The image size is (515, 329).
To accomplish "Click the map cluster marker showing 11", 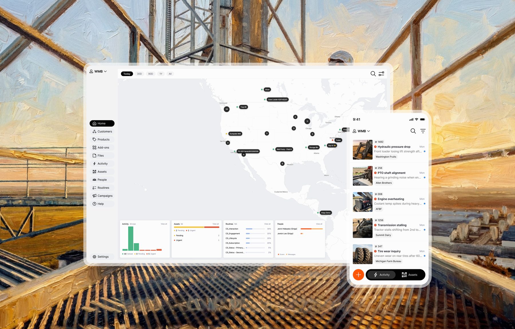I will click(307, 121).
